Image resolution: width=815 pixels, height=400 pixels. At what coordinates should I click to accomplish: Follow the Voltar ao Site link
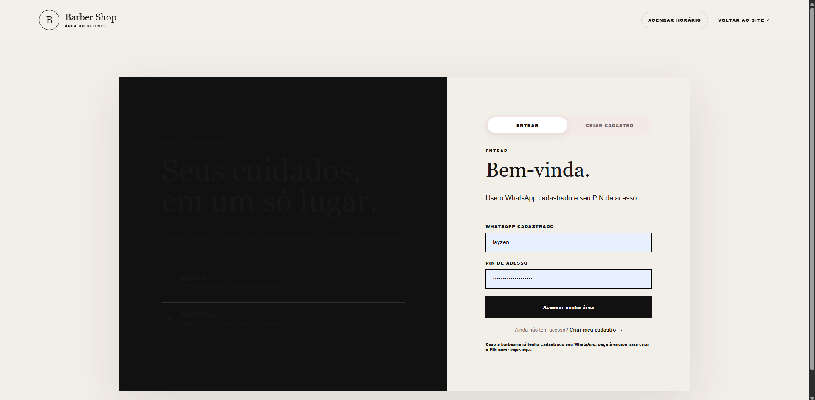pyautogui.click(x=744, y=20)
